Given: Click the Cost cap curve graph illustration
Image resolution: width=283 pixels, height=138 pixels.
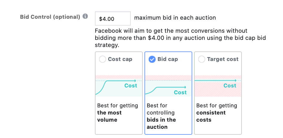Looking at the screenshot, I should [119, 86].
